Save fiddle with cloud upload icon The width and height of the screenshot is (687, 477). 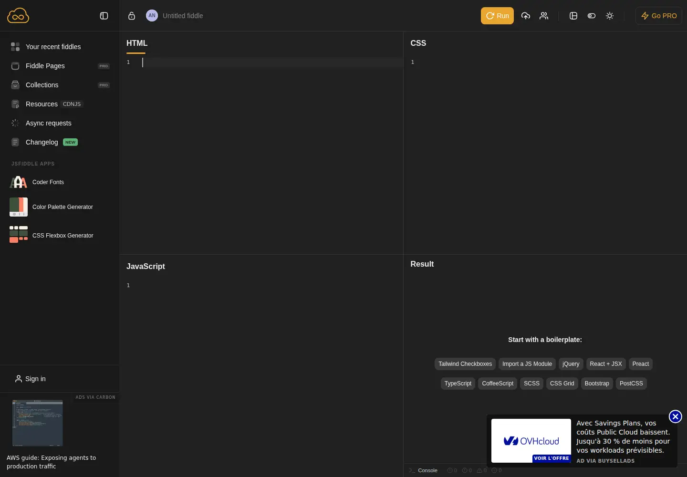(526, 16)
